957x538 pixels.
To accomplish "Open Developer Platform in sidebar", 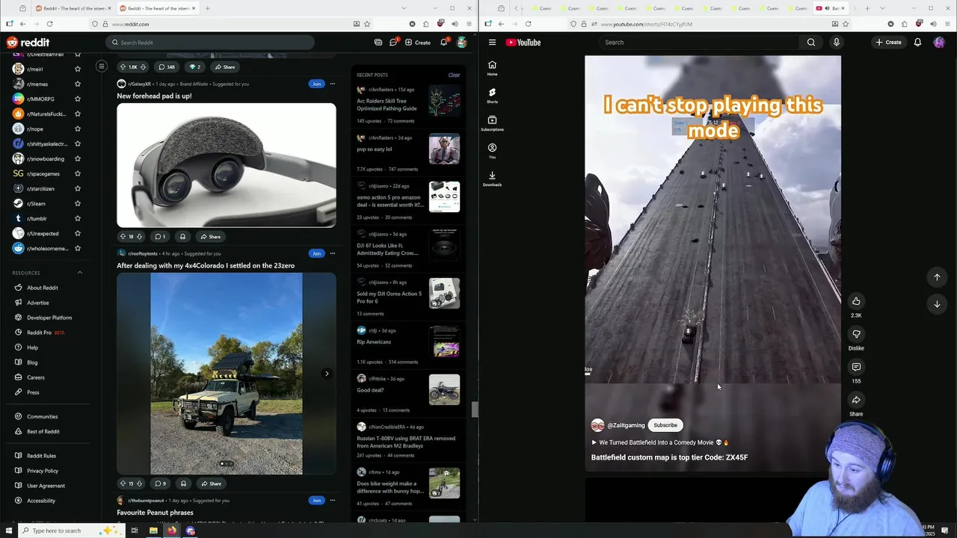I will [x=49, y=318].
